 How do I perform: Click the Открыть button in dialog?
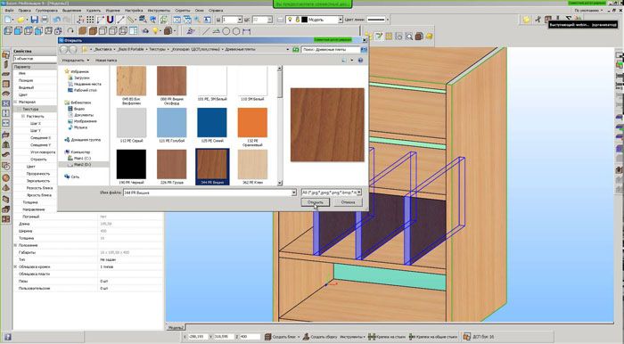pyautogui.click(x=316, y=202)
